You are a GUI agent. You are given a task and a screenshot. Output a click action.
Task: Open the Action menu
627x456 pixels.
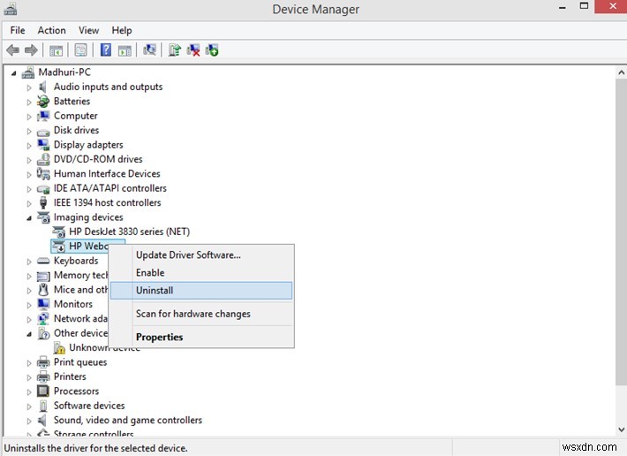pos(51,30)
